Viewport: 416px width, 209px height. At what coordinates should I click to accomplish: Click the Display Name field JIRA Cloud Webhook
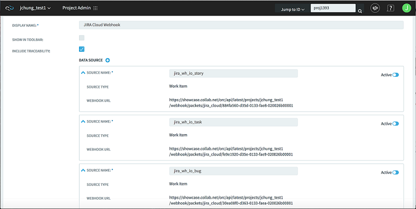coord(241,25)
